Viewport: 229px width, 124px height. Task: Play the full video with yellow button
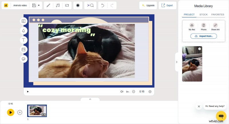(x=11, y=113)
